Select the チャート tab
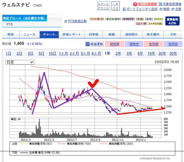 [x=49, y=35]
